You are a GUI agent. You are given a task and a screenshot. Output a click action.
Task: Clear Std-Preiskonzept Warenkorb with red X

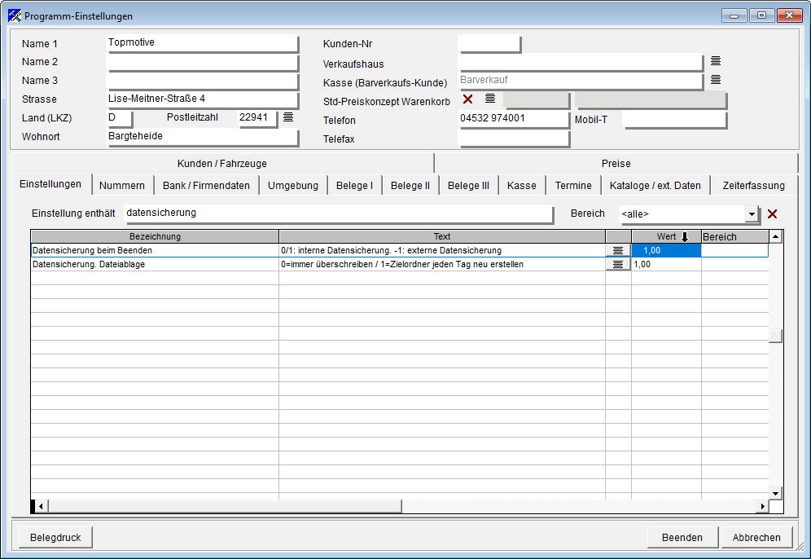coord(467,99)
